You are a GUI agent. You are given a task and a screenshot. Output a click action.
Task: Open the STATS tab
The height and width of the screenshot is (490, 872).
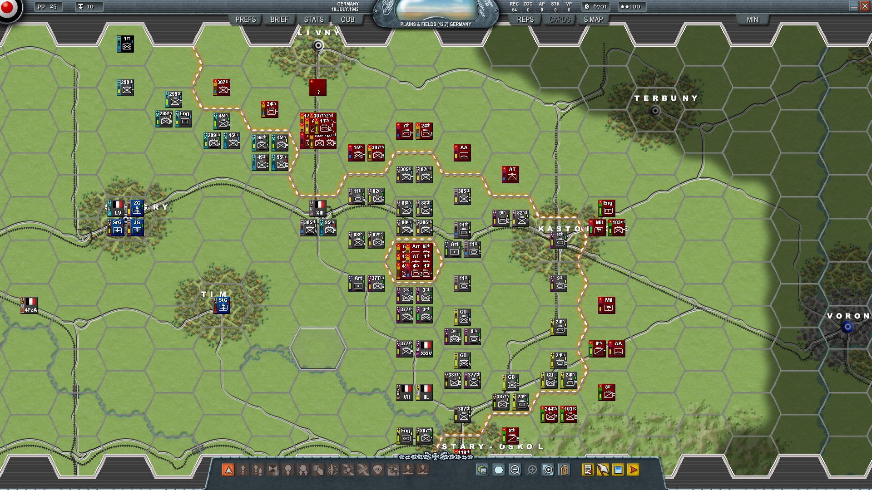314,20
